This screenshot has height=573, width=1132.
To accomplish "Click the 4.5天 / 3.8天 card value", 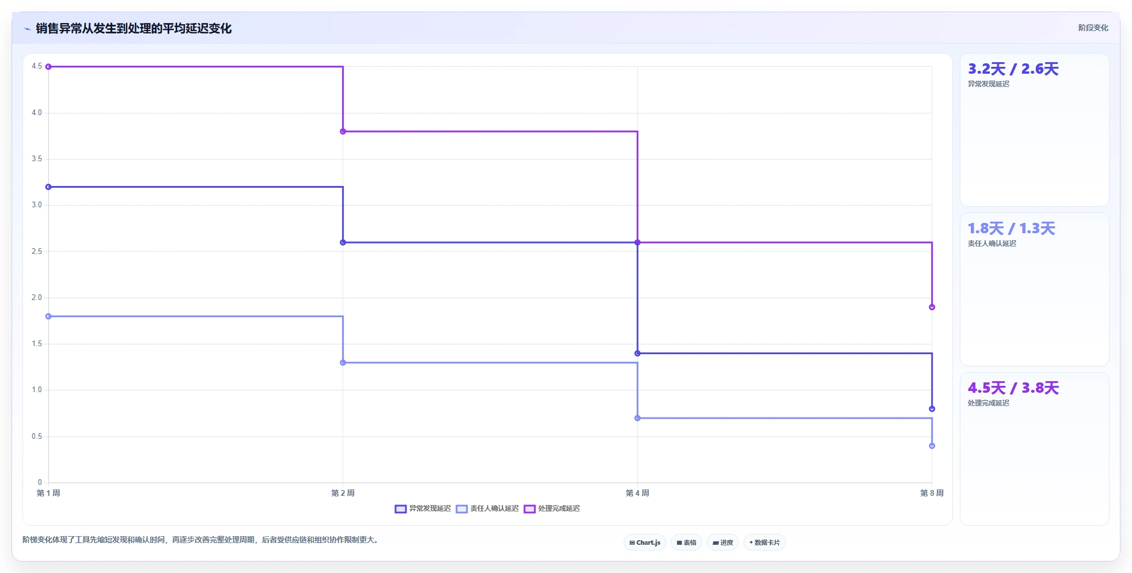I will [1013, 388].
